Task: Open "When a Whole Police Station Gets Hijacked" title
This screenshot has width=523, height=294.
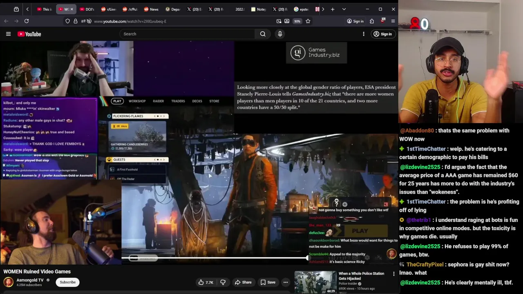Action: tap(361, 276)
